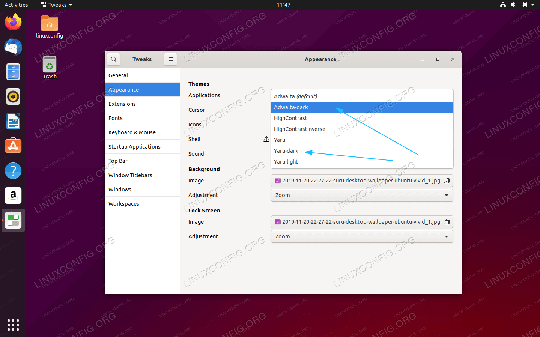The height and width of the screenshot is (337, 540).
Task: Open the hamburger menu in Tweaks header
Action: pos(170,59)
